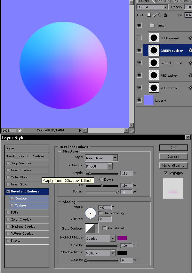Viewport: 192px width, 273px height.
Task: Open the layer blend mode Normal dropdown
Action: 165,7
